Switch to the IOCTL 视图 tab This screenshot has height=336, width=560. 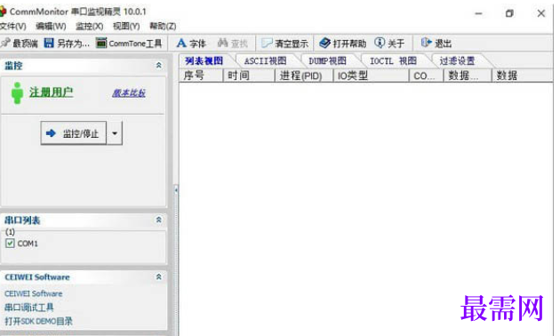[393, 61]
